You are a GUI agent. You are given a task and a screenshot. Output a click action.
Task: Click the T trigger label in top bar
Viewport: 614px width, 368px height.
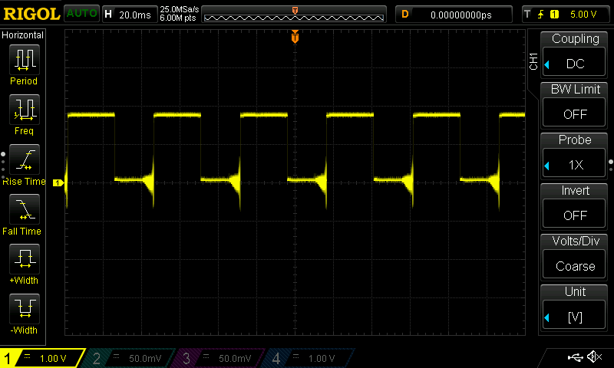pyautogui.click(x=527, y=15)
